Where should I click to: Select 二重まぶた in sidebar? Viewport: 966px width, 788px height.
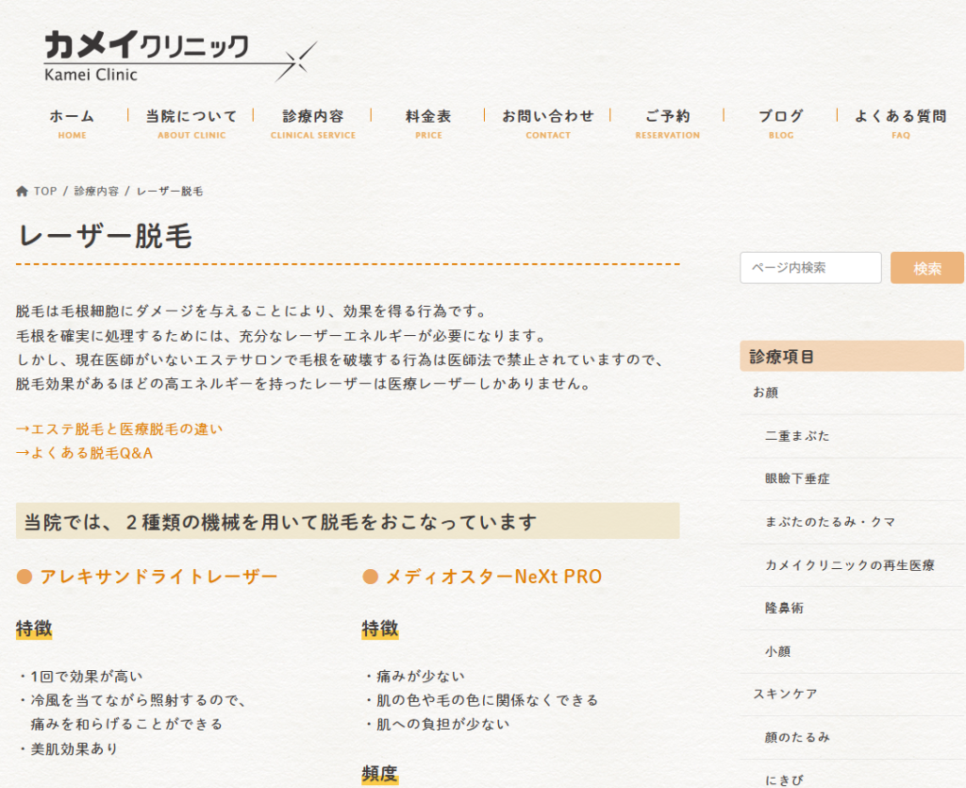tap(797, 436)
